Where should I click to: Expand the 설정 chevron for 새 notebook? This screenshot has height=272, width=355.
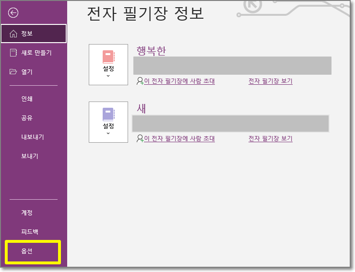(108, 133)
